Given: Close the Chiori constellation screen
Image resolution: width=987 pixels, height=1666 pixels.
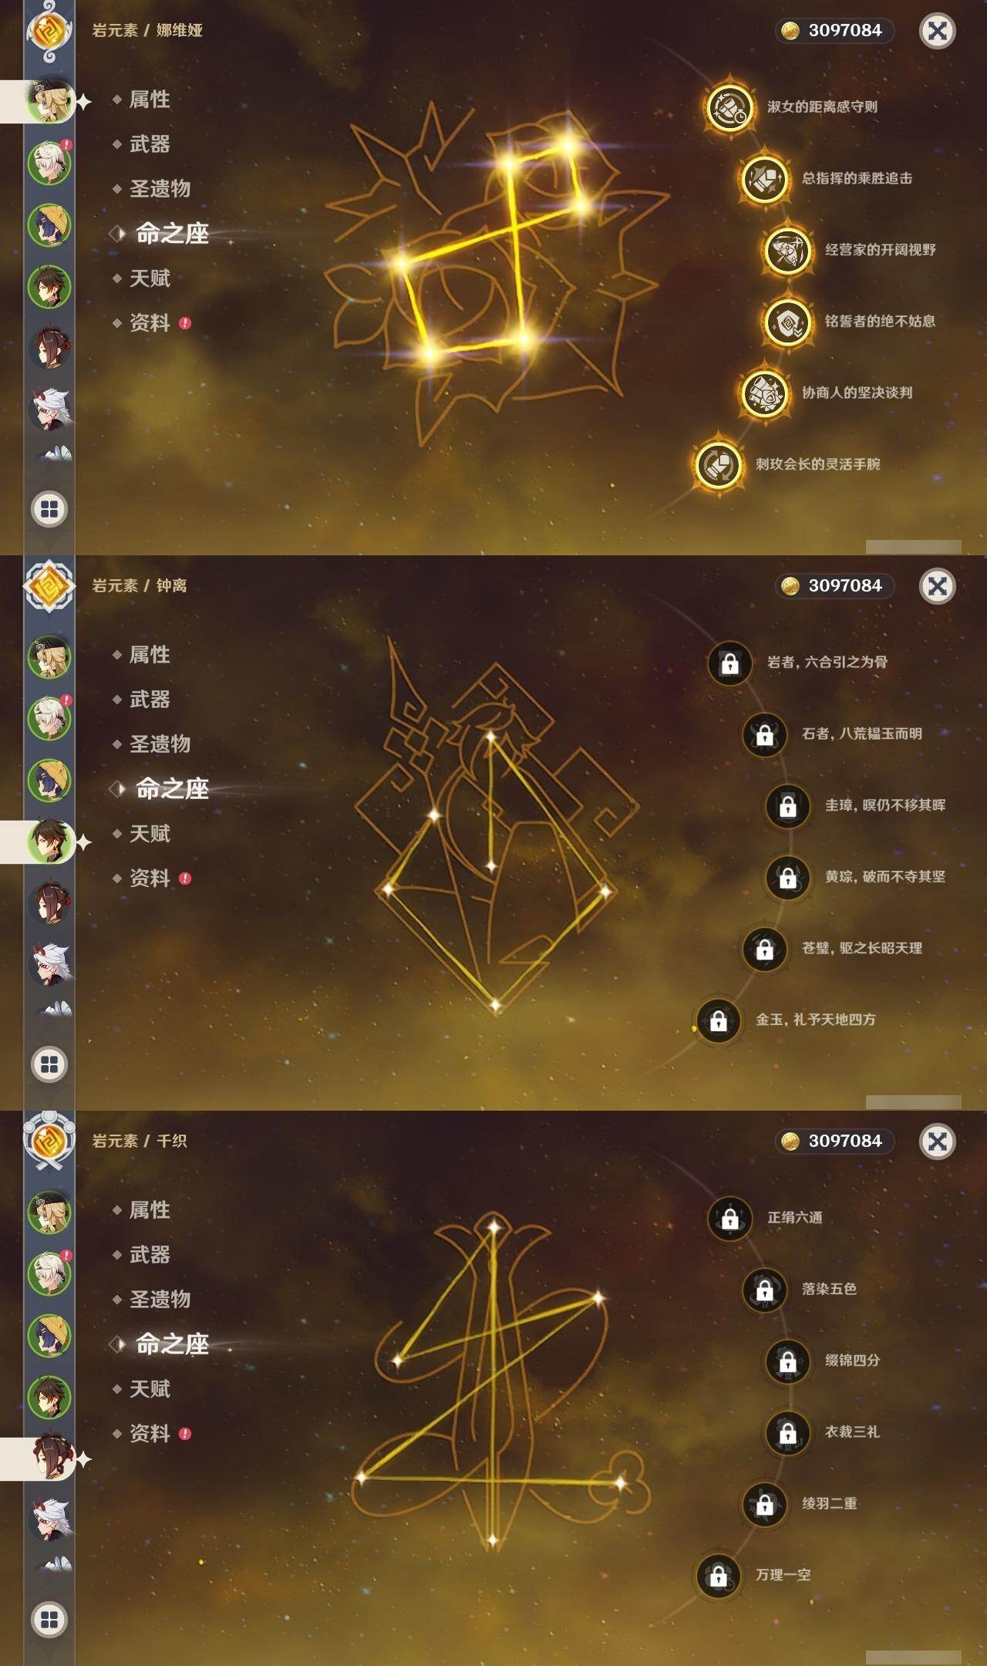Looking at the screenshot, I should [938, 1141].
